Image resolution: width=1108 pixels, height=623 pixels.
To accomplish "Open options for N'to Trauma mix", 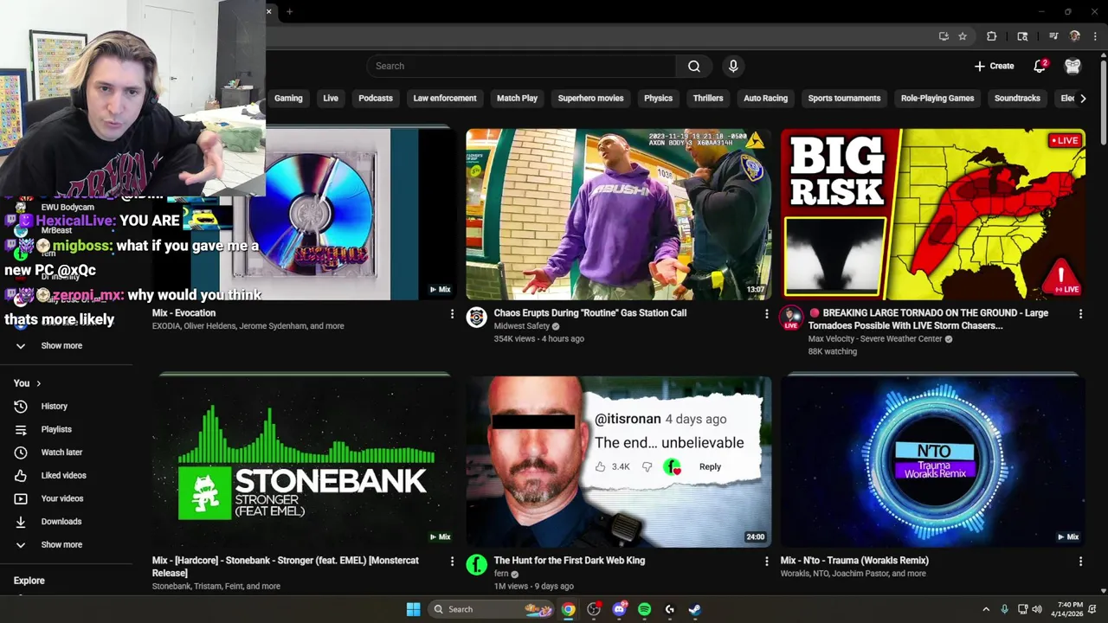I will (x=1080, y=562).
